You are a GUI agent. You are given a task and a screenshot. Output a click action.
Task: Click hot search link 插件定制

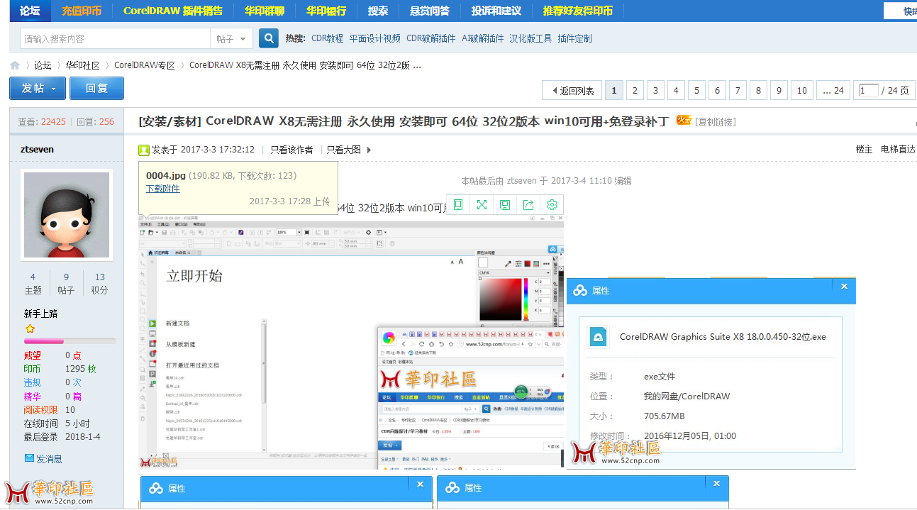(x=574, y=38)
